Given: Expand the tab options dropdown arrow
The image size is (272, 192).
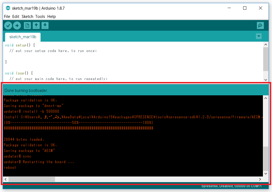Looking at the screenshot, I should (x=258, y=36).
